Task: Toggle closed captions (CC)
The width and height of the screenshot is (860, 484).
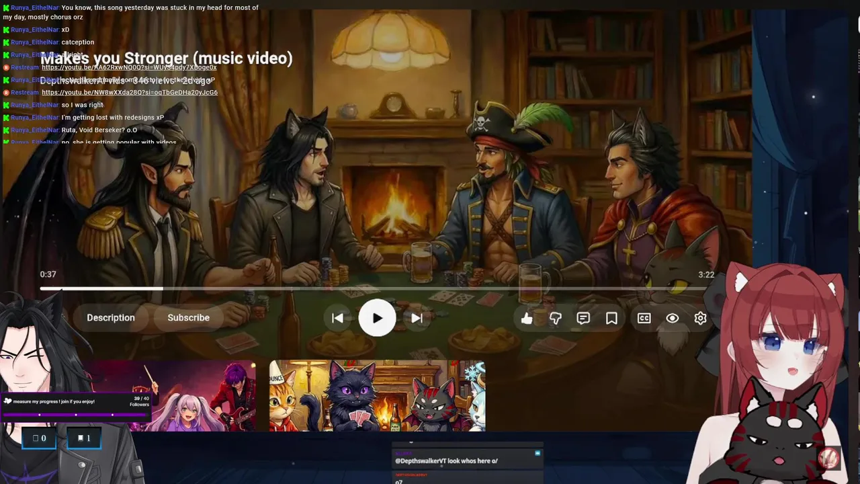Action: (644, 318)
